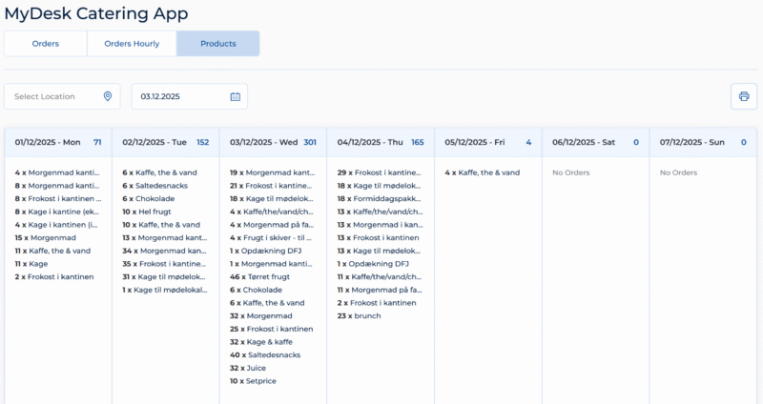
Task: Click '29 x Frokost i kantine' on Thursday
Action: (380, 172)
